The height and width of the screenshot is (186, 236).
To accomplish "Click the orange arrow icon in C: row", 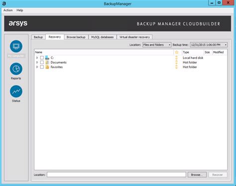I will click(177, 58).
